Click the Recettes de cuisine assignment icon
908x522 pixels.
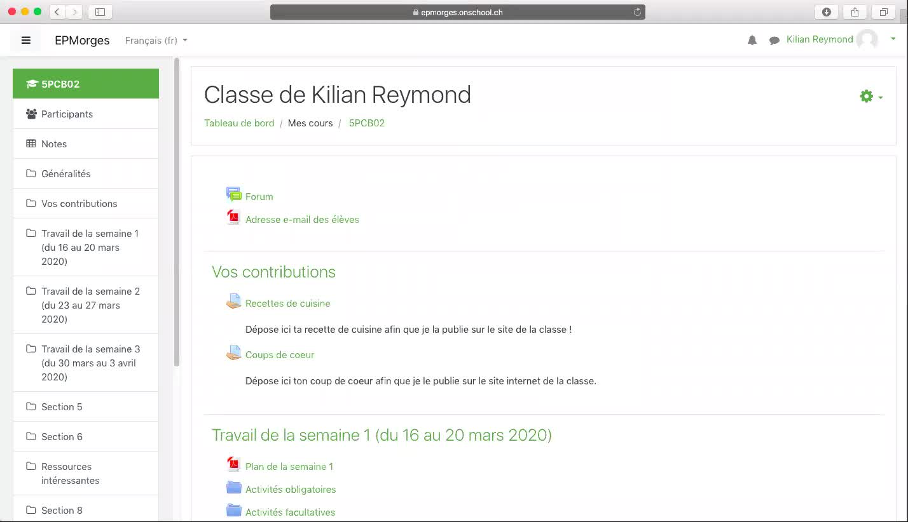click(x=234, y=302)
